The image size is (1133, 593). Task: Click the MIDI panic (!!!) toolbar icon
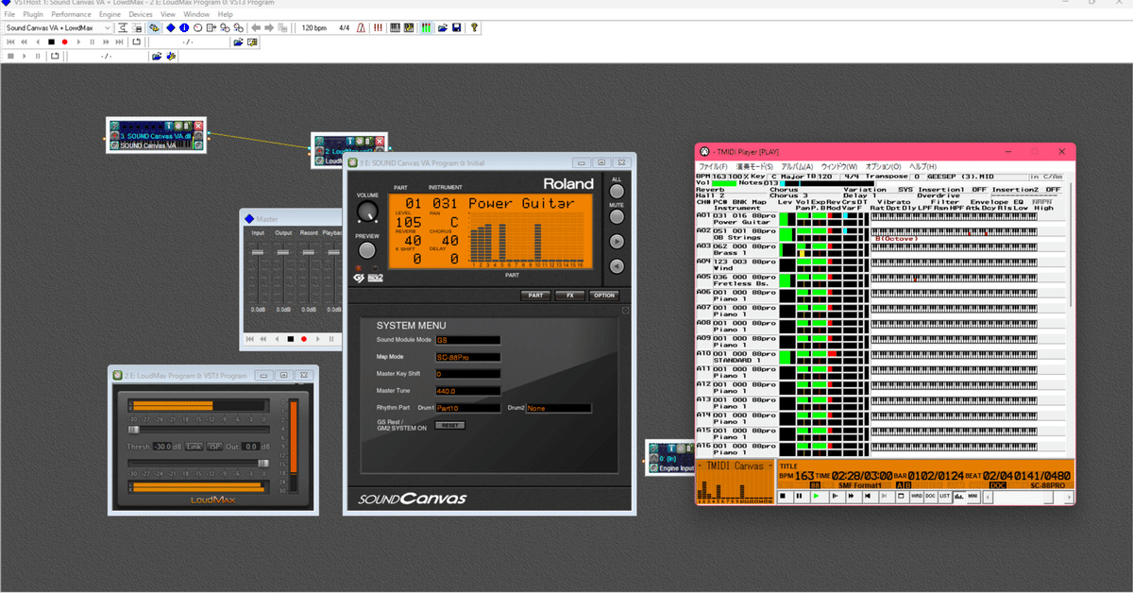pyautogui.click(x=378, y=28)
